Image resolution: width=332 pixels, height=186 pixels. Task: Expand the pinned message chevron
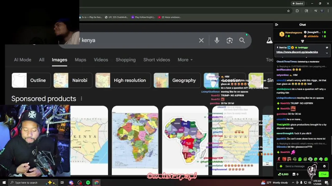327,53
